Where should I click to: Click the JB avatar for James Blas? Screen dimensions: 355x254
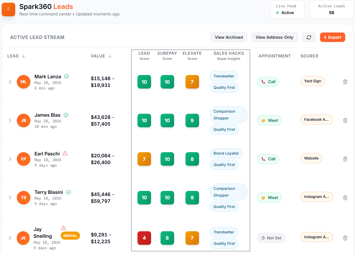point(24,121)
